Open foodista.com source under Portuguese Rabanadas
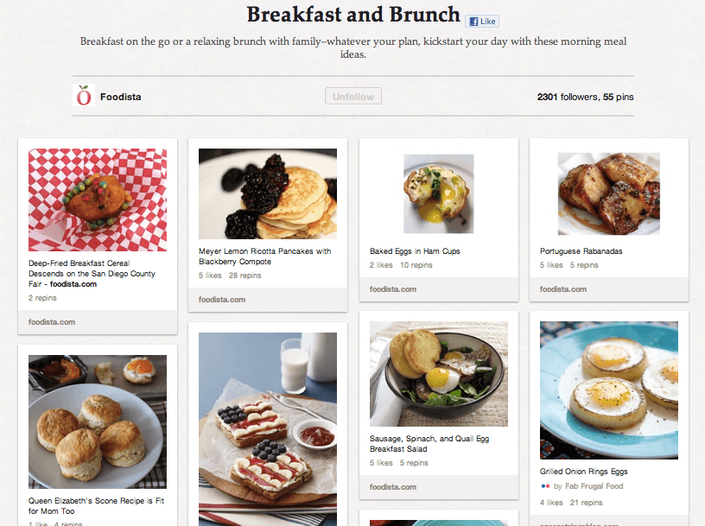This screenshot has height=526, width=705. pos(562,289)
